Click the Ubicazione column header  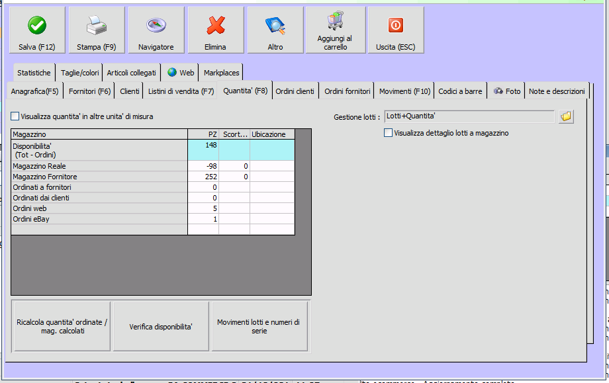[272, 134]
